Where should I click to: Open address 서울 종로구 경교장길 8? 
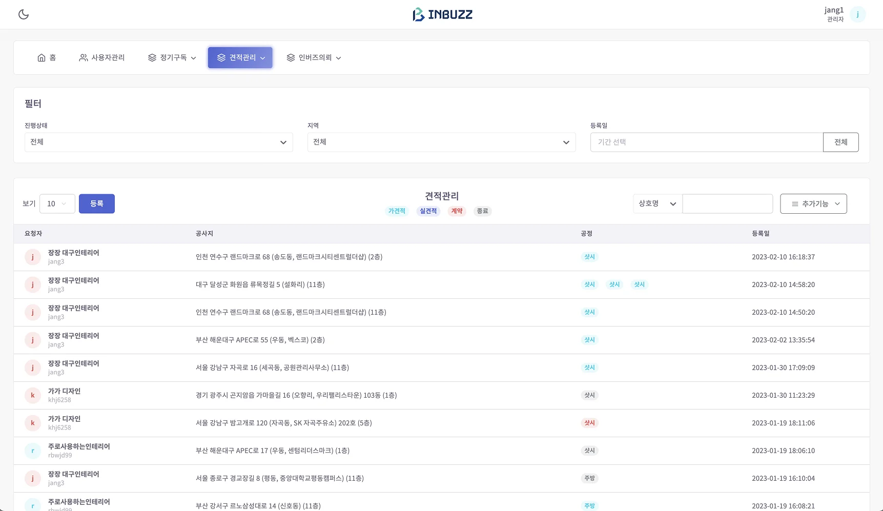[x=280, y=478]
